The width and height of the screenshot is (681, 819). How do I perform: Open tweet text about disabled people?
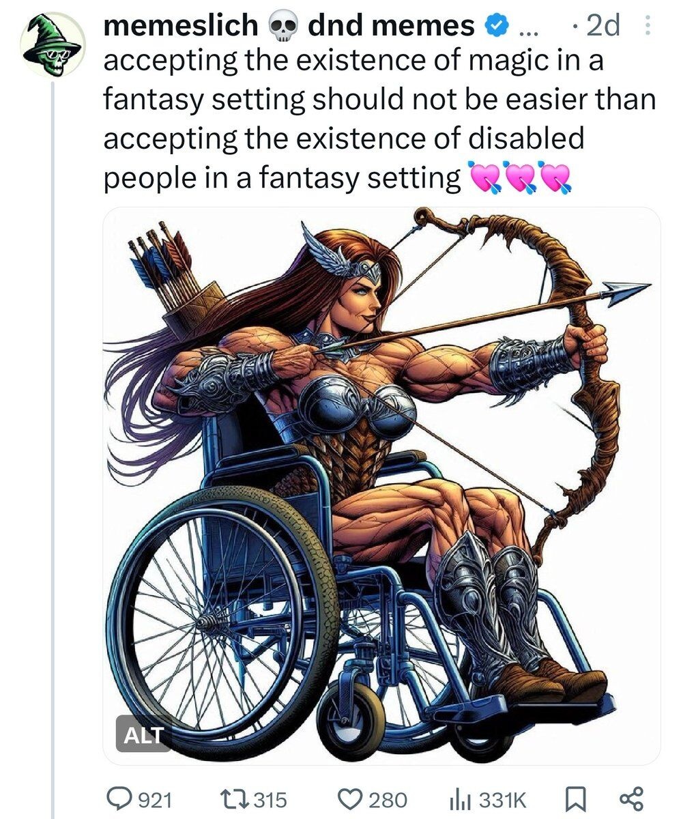[x=379, y=119]
